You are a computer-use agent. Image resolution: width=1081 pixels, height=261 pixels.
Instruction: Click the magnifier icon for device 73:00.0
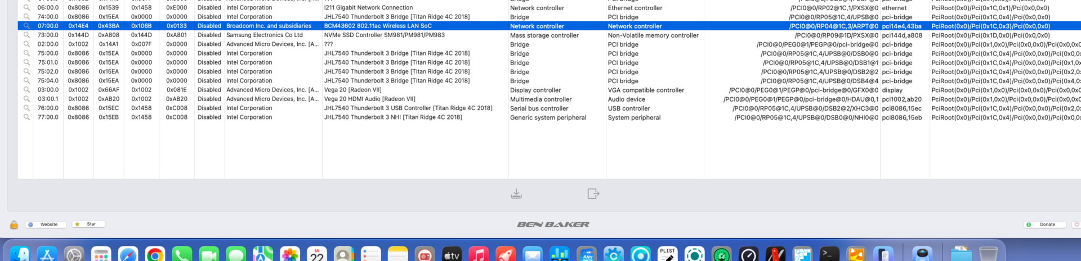click(x=26, y=35)
